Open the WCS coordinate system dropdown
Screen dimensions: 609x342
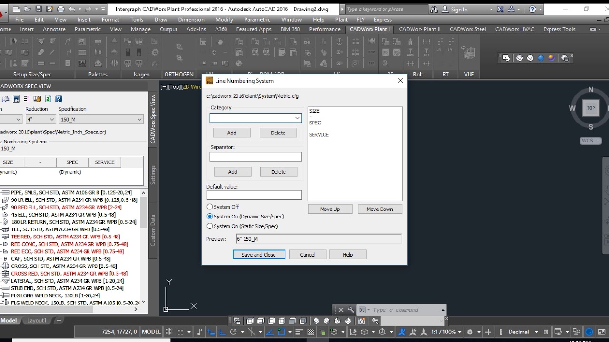pyautogui.click(x=591, y=141)
